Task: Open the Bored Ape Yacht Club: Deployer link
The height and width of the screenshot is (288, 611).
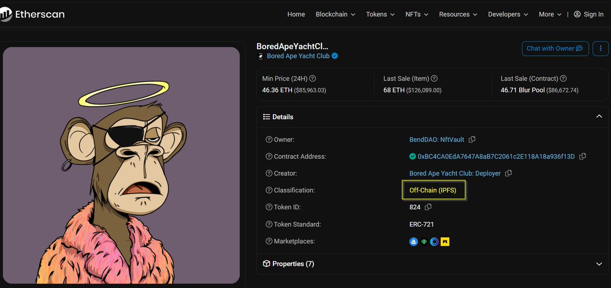Action: pos(455,173)
